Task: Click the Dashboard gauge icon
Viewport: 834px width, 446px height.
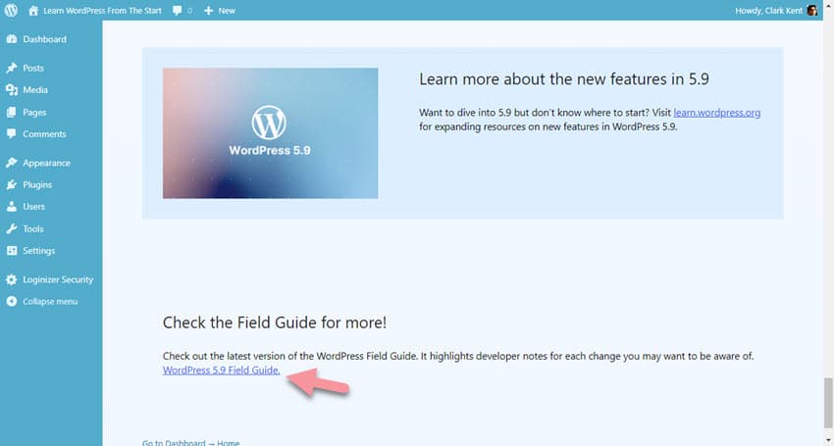Action: (x=12, y=39)
